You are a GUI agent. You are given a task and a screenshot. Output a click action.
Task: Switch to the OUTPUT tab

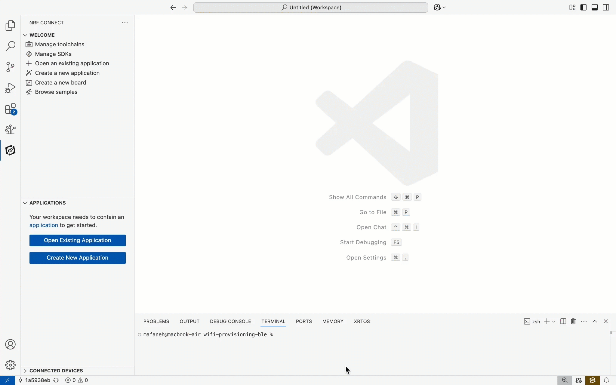tap(189, 322)
